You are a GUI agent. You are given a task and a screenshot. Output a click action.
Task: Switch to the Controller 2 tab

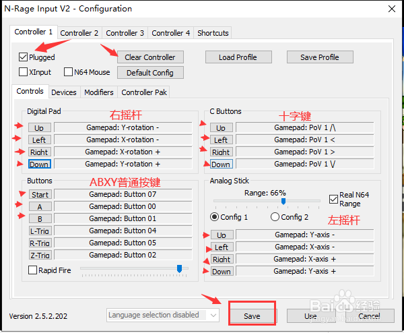(x=79, y=33)
